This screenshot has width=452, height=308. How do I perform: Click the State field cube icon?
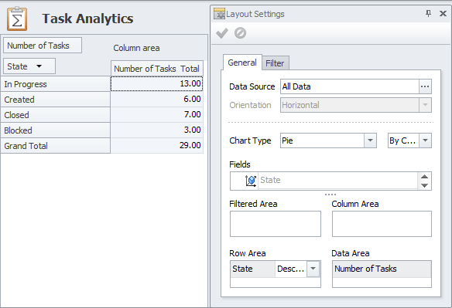pos(251,181)
